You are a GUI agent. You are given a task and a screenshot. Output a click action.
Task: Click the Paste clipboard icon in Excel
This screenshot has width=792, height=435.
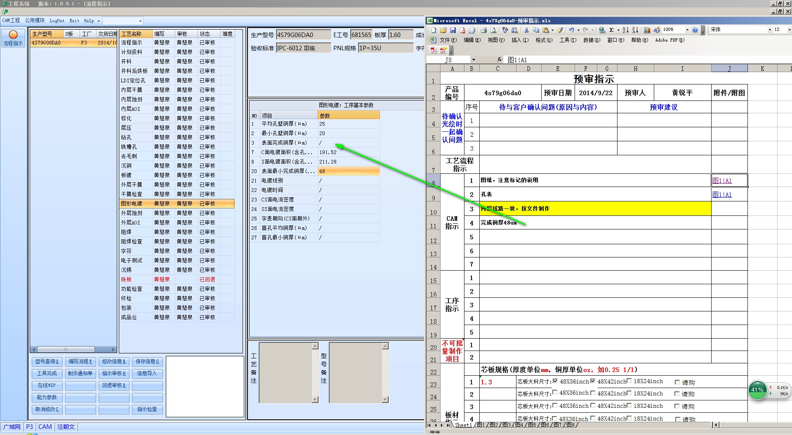pos(545,30)
